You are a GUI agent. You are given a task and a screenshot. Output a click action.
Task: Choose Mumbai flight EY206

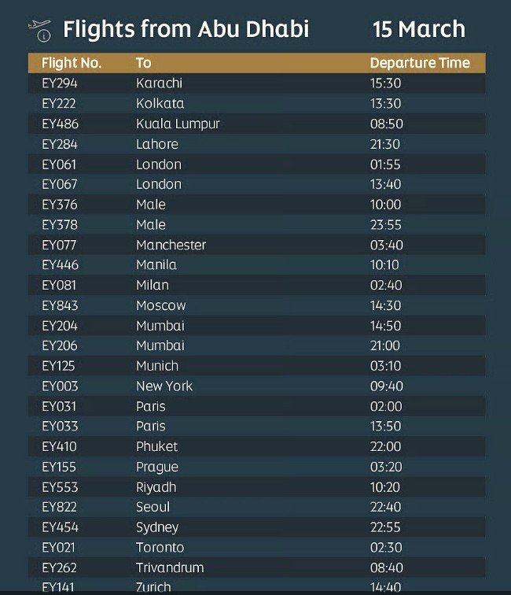(x=256, y=346)
